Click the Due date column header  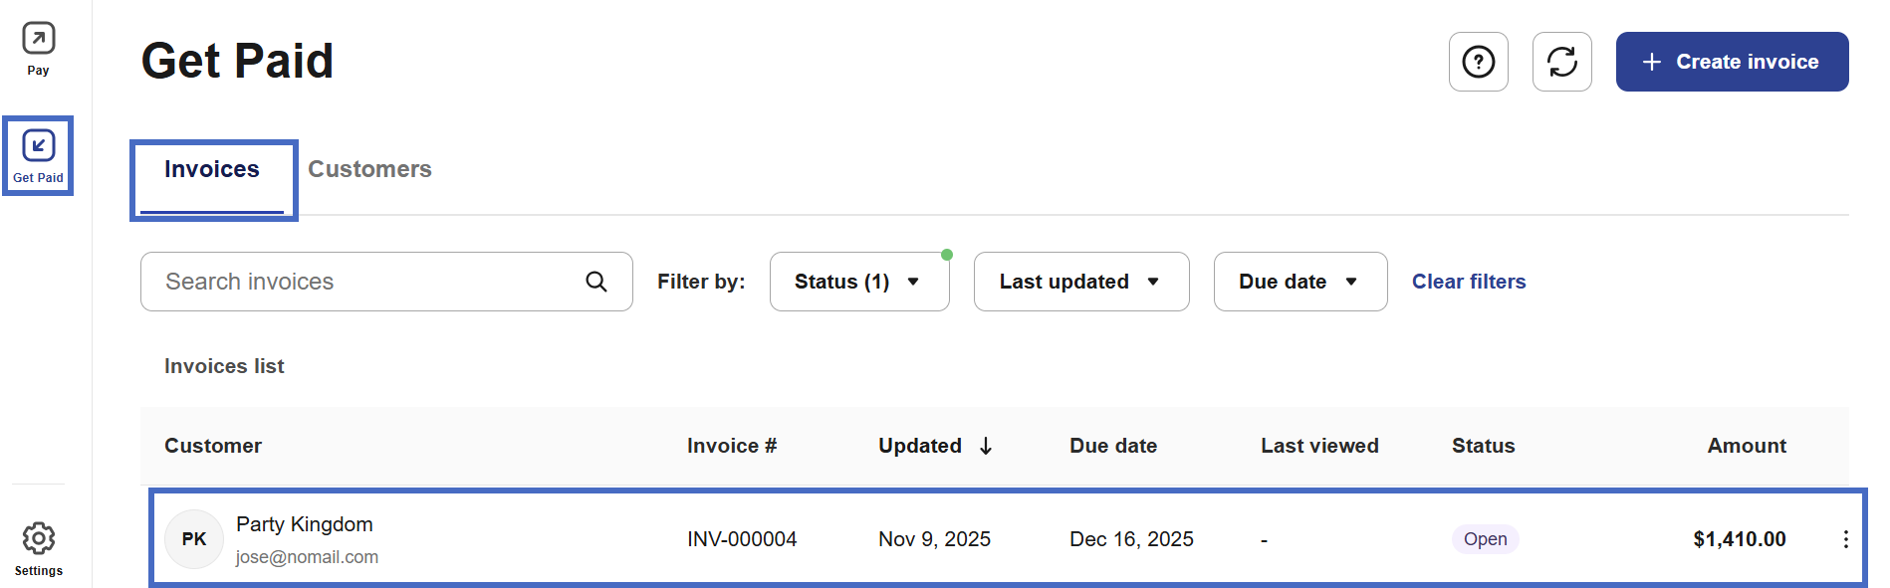[x=1112, y=446]
